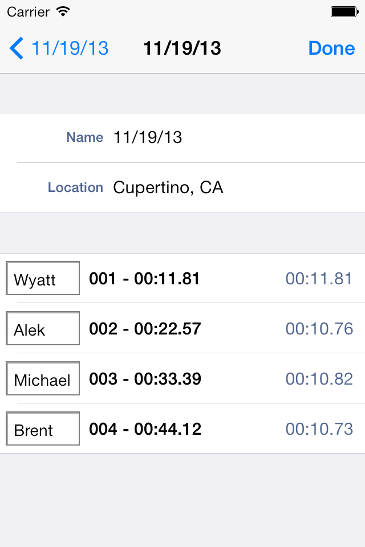Edit the Wyatt name box

(43, 278)
